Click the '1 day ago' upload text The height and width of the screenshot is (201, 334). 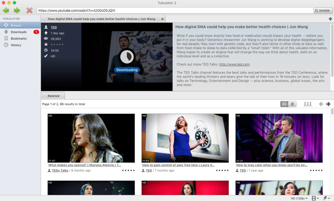click(57, 33)
